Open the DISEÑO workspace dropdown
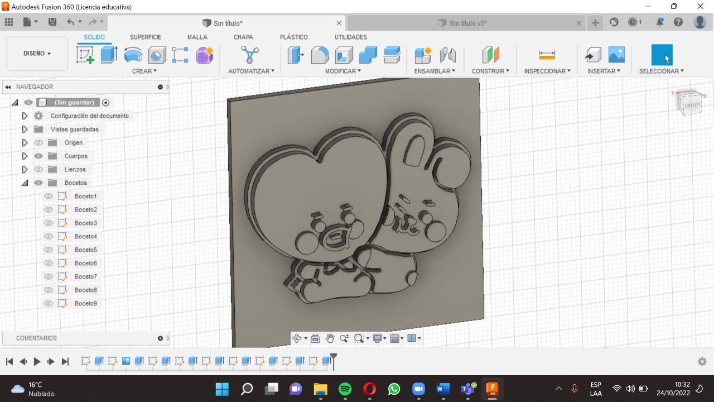Image resolution: width=714 pixels, height=402 pixels. point(37,54)
